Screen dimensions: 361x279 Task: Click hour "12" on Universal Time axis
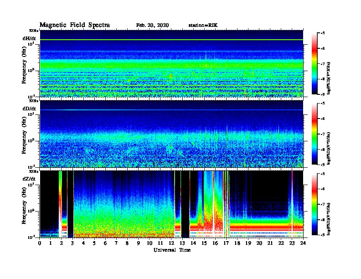(171, 243)
